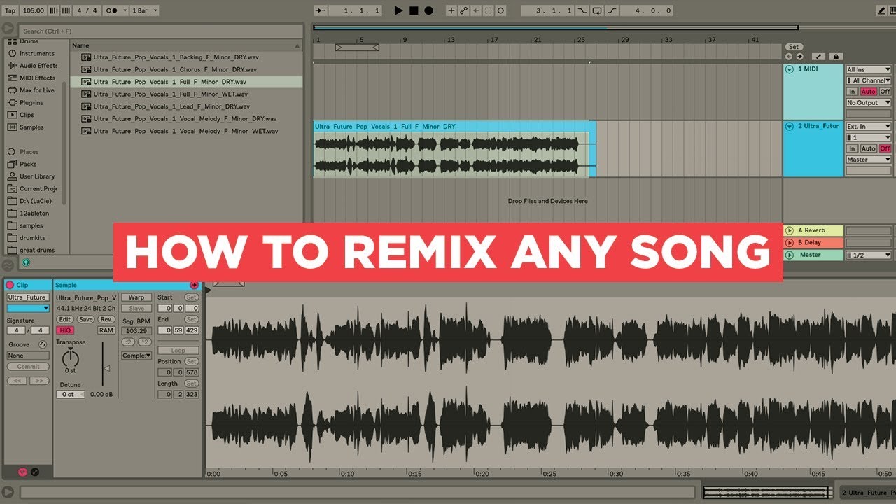The height and width of the screenshot is (504, 896).
Task: Click the sample Edit button
Action: point(65,319)
